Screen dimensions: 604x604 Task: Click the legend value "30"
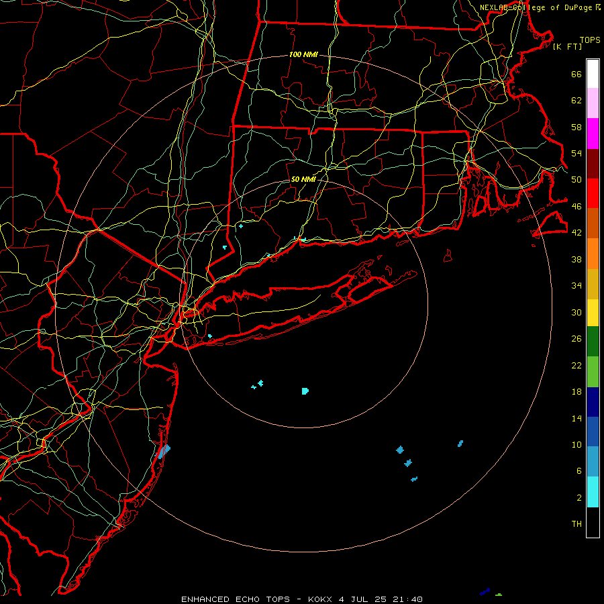576,312
